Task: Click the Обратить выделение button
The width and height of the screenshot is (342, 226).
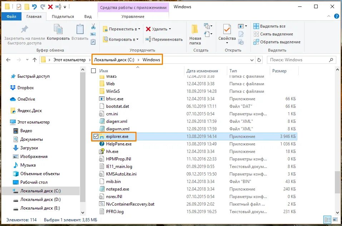Action: point(277,42)
